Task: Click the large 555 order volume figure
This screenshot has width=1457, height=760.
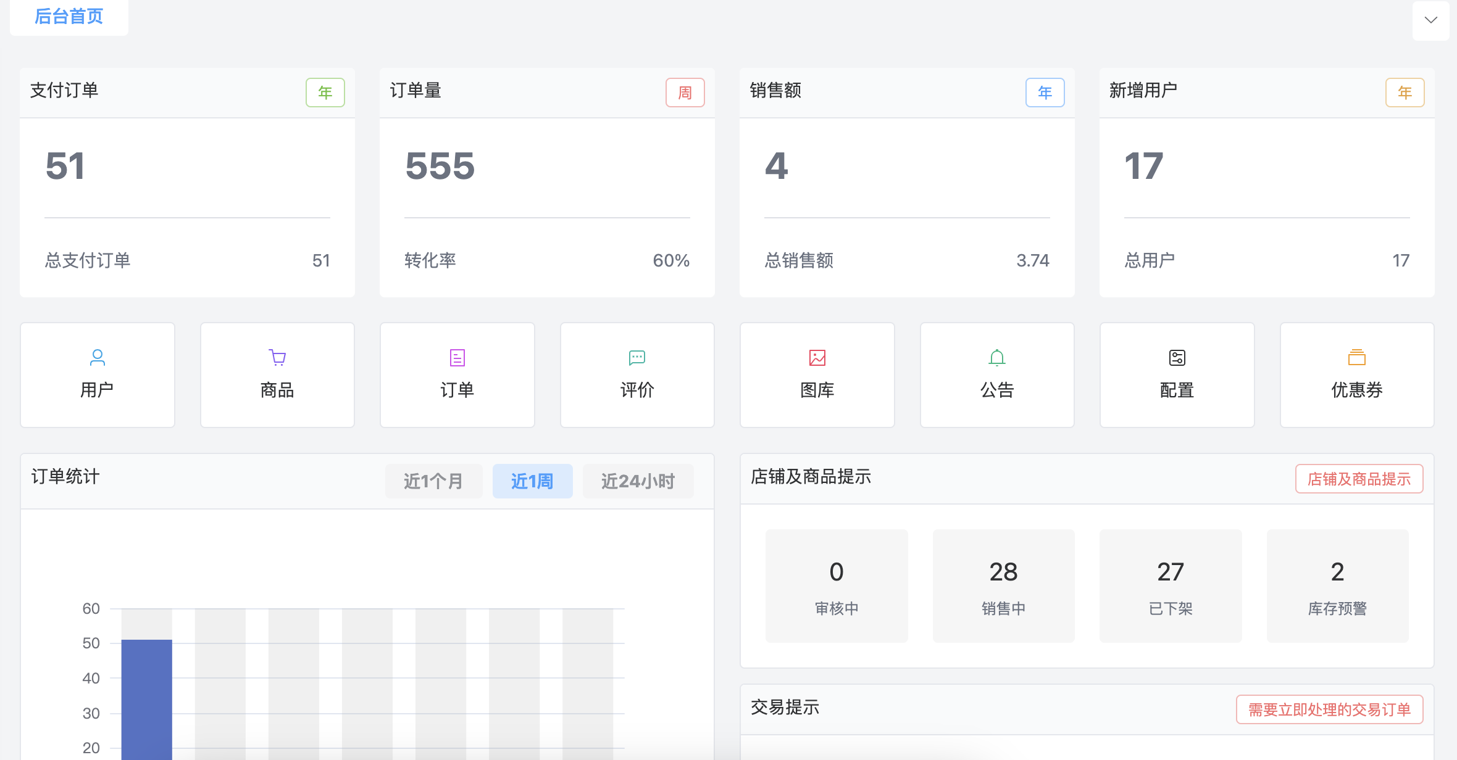Action: [x=440, y=166]
